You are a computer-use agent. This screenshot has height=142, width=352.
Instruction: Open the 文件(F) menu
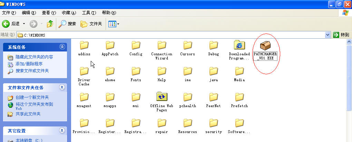pyautogui.click(x=9, y=13)
